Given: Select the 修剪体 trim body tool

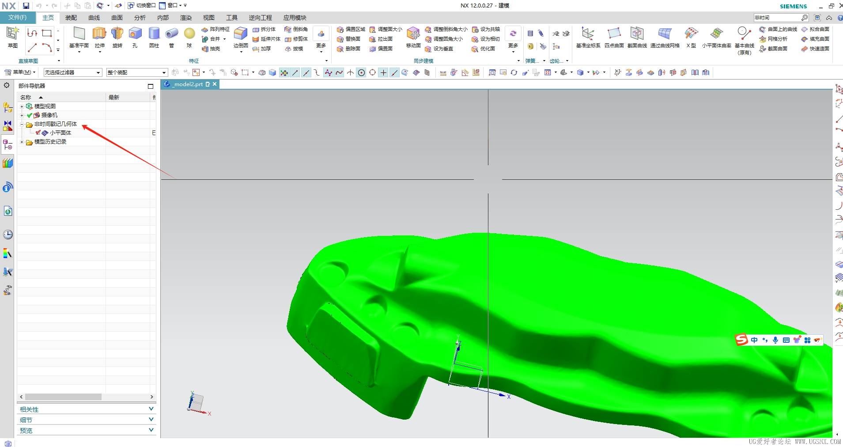Looking at the screenshot, I should pos(296,39).
